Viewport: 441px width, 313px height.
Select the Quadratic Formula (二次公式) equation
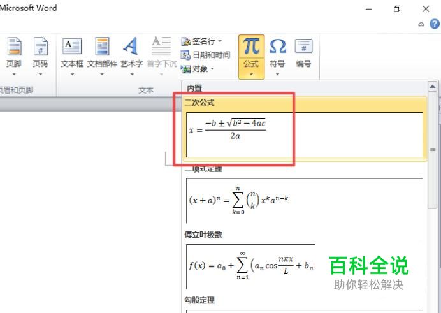pos(305,129)
